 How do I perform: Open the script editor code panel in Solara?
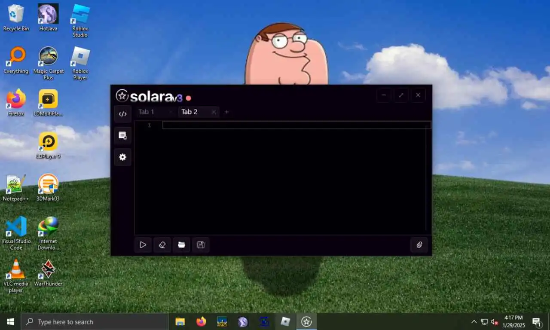pos(122,114)
